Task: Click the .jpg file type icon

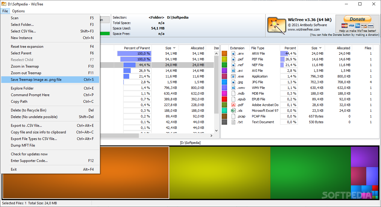Action: click(x=233, y=82)
